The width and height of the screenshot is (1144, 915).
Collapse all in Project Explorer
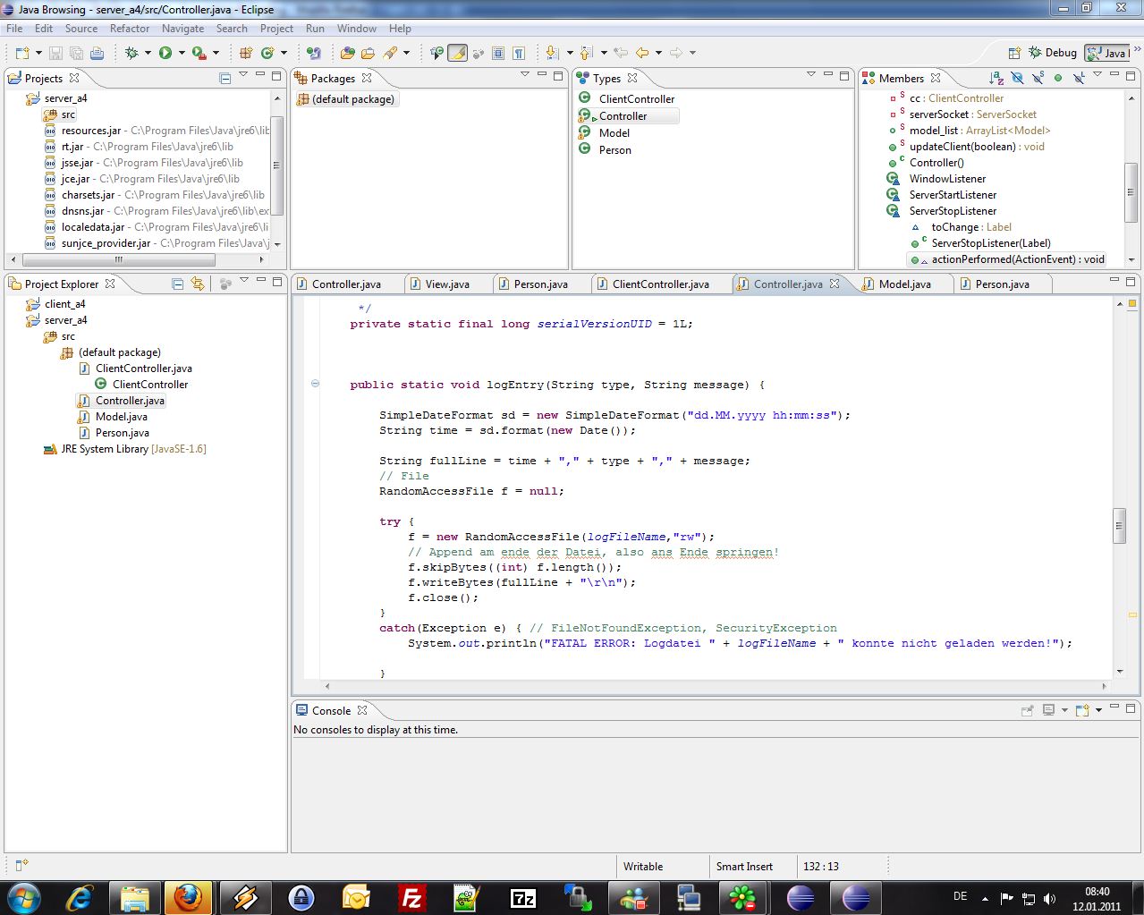[x=177, y=284]
